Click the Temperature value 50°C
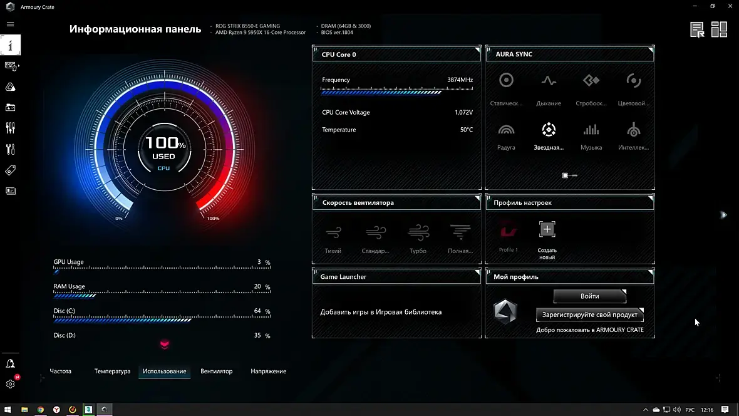 point(467,130)
